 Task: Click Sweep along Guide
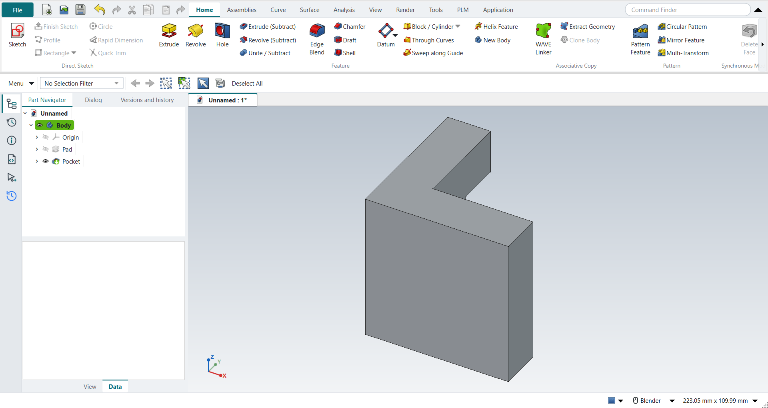[x=433, y=53]
